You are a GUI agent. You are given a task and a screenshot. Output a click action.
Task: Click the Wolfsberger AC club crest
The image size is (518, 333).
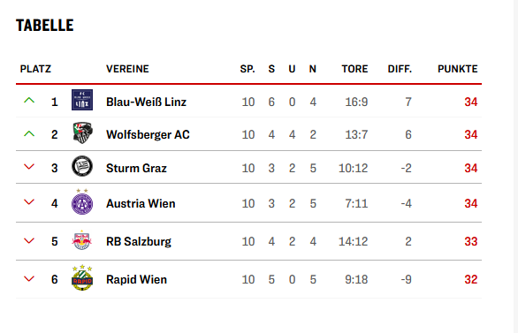tap(82, 133)
